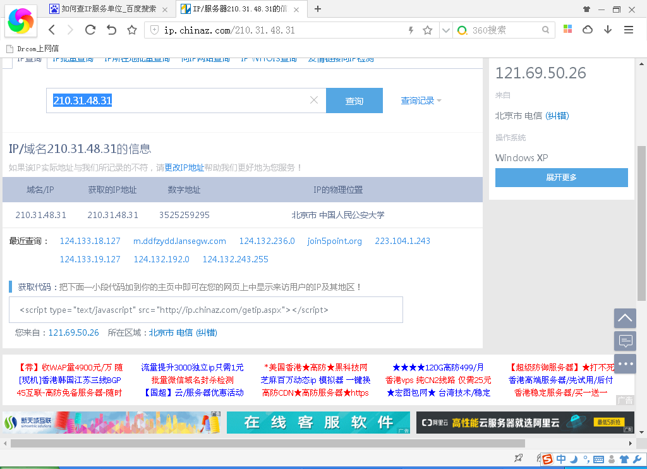
Task: Click the 新天域互联 banner ad
Action: tap(111, 422)
